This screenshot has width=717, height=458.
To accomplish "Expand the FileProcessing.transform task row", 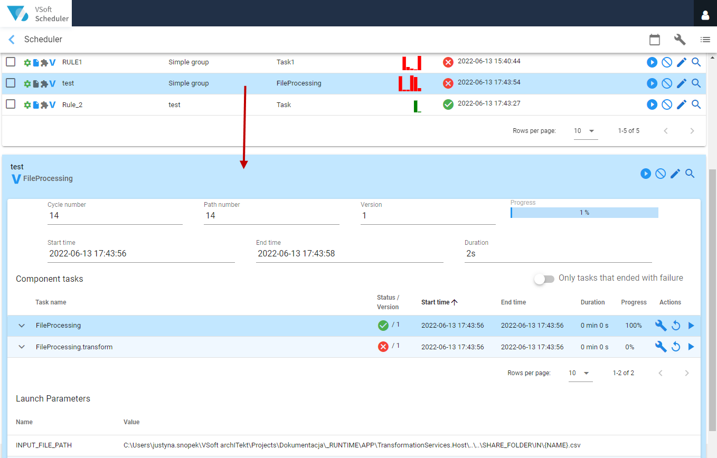I will click(22, 347).
